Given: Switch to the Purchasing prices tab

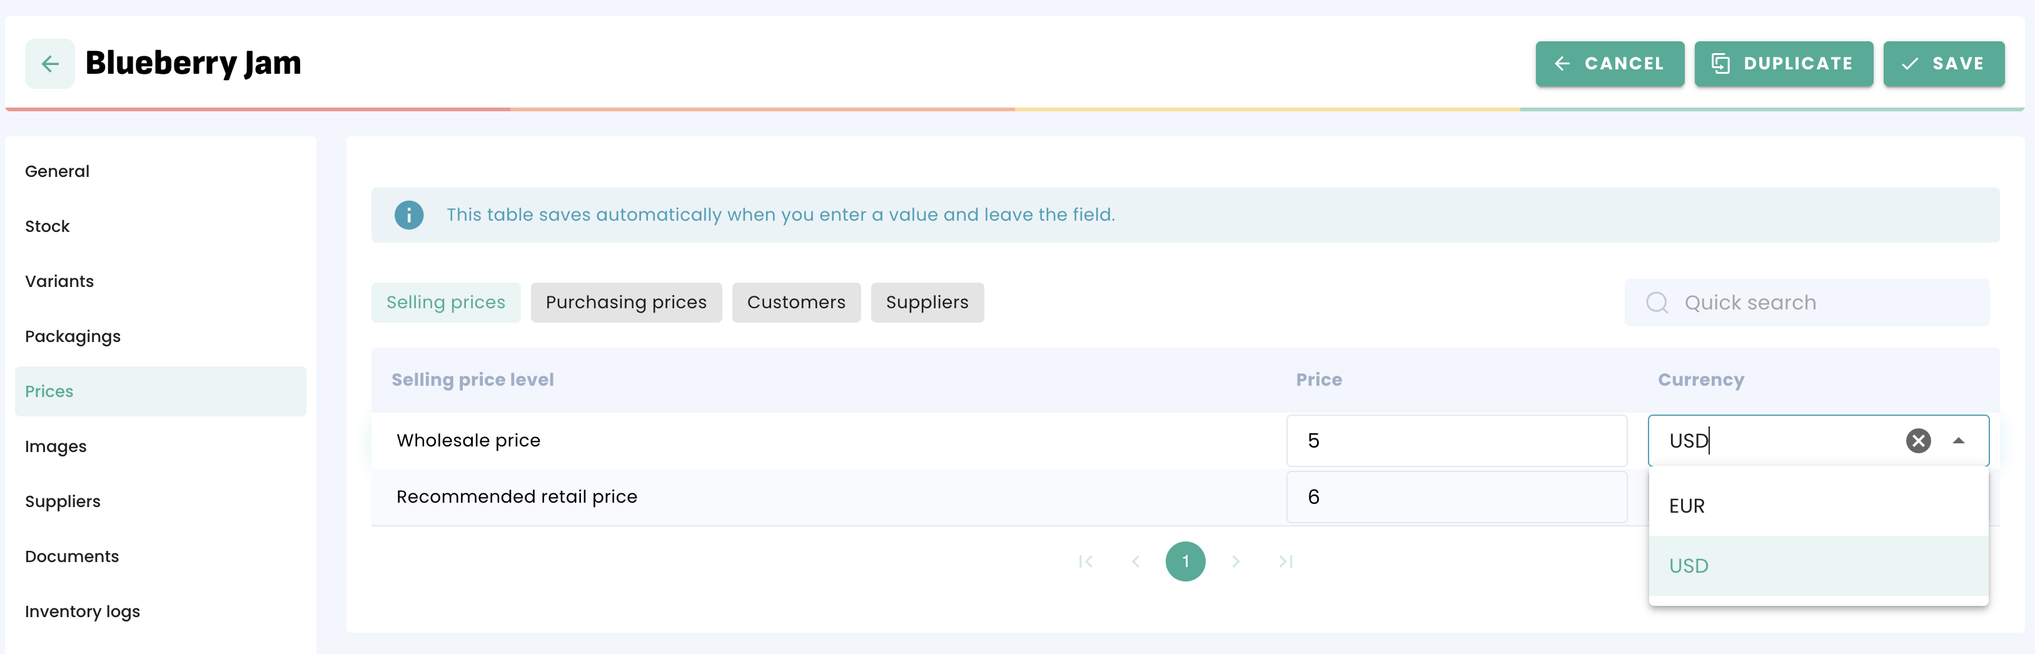Looking at the screenshot, I should 625,303.
